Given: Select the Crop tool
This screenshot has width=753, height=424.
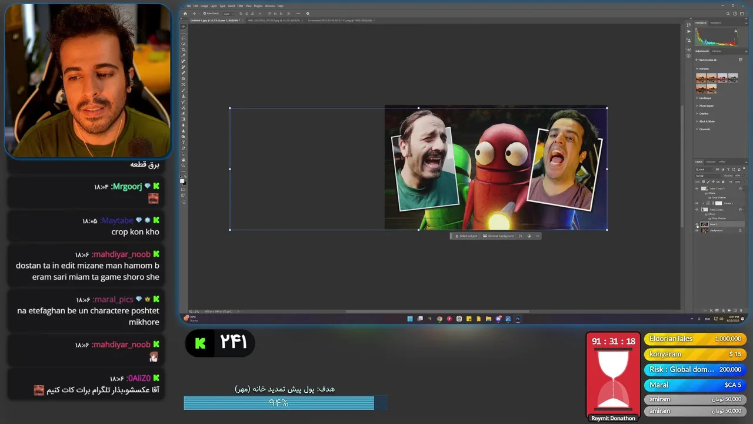Looking at the screenshot, I should click(x=184, y=49).
